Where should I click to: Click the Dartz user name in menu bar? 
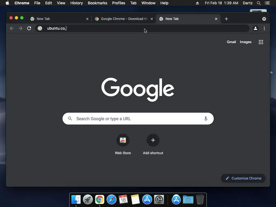(x=247, y=3)
